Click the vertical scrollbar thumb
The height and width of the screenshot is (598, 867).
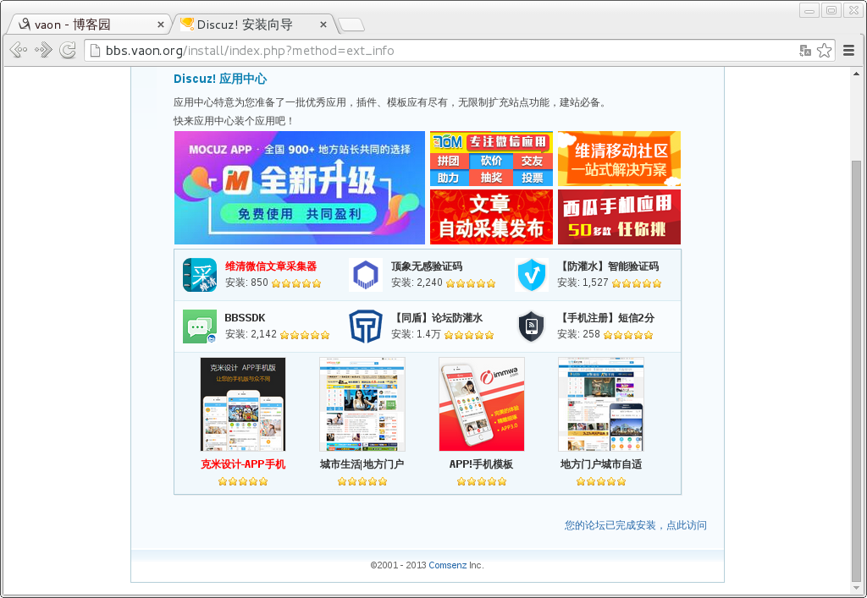857,371
